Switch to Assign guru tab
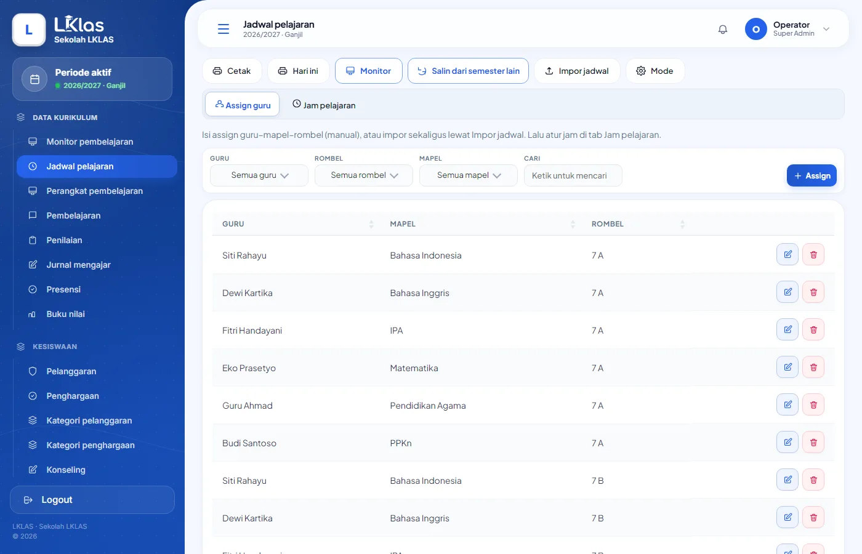Image resolution: width=862 pixels, height=554 pixels. (x=243, y=105)
